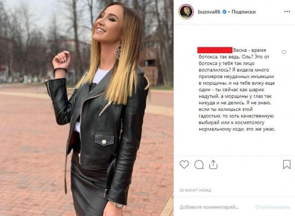
Task: Save the post with the bookmark icon
Action: [287, 165]
